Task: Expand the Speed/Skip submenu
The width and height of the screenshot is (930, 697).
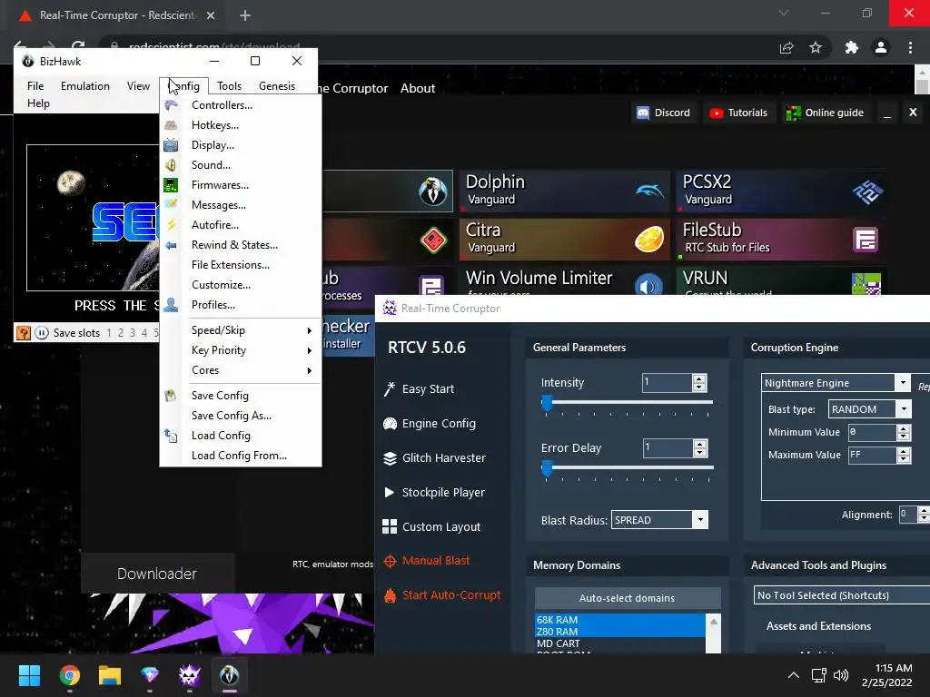Action: (x=241, y=330)
